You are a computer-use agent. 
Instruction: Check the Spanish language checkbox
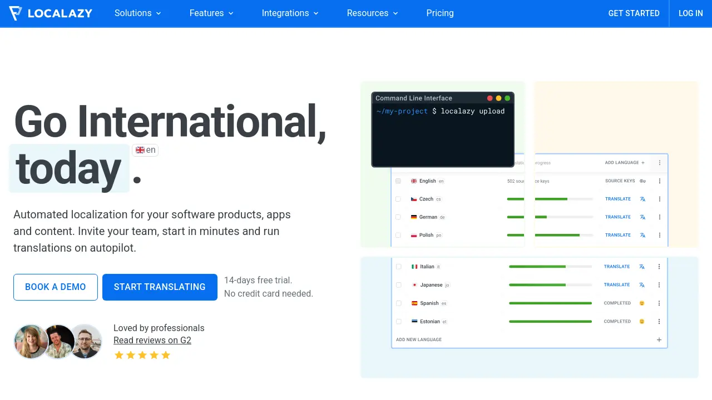coord(399,303)
